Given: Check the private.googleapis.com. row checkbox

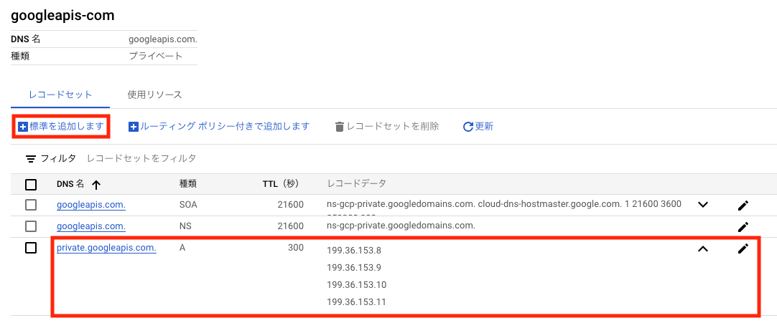Looking at the screenshot, I should [31, 248].
